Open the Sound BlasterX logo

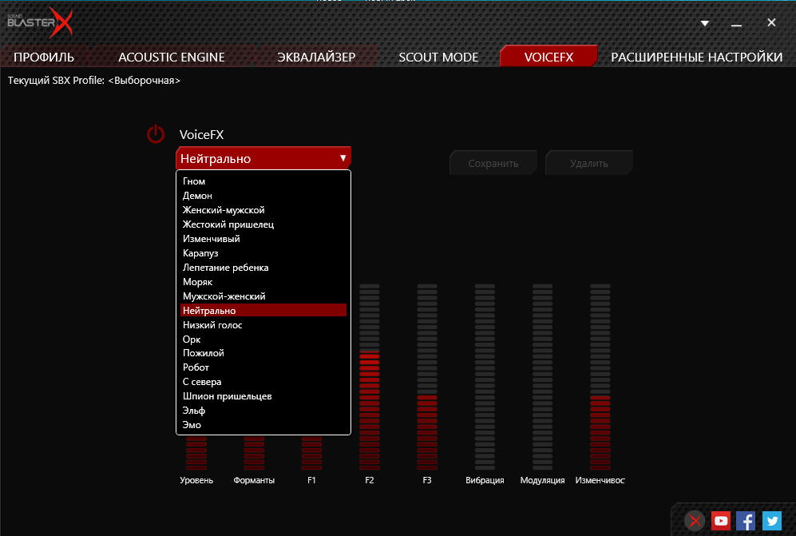pyautogui.click(x=40, y=22)
